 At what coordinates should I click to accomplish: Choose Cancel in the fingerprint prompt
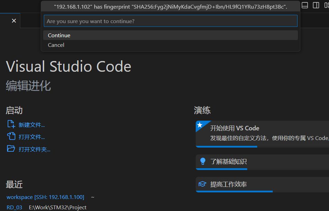(171, 45)
